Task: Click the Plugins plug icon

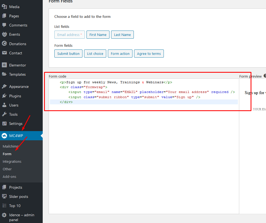Action: tap(4, 96)
